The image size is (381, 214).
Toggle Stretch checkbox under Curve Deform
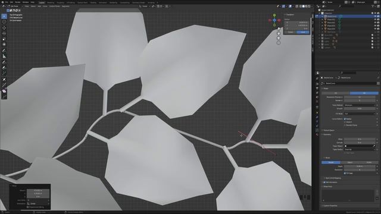345,122
